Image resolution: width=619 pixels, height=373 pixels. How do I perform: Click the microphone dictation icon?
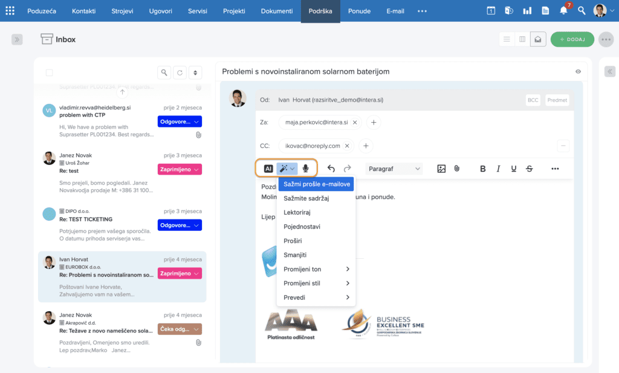(306, 169)
